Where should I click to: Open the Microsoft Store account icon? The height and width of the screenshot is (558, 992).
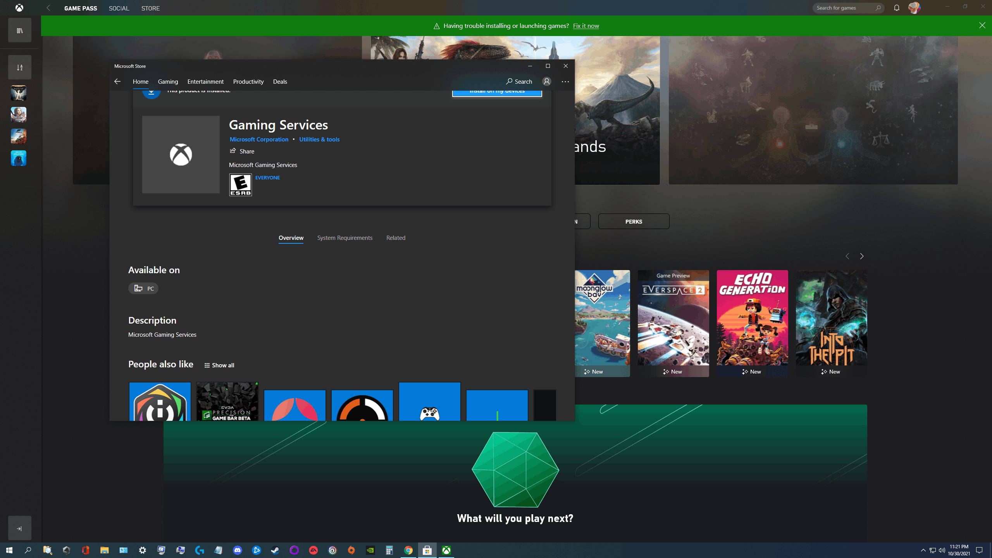click(x=547, y=81)
